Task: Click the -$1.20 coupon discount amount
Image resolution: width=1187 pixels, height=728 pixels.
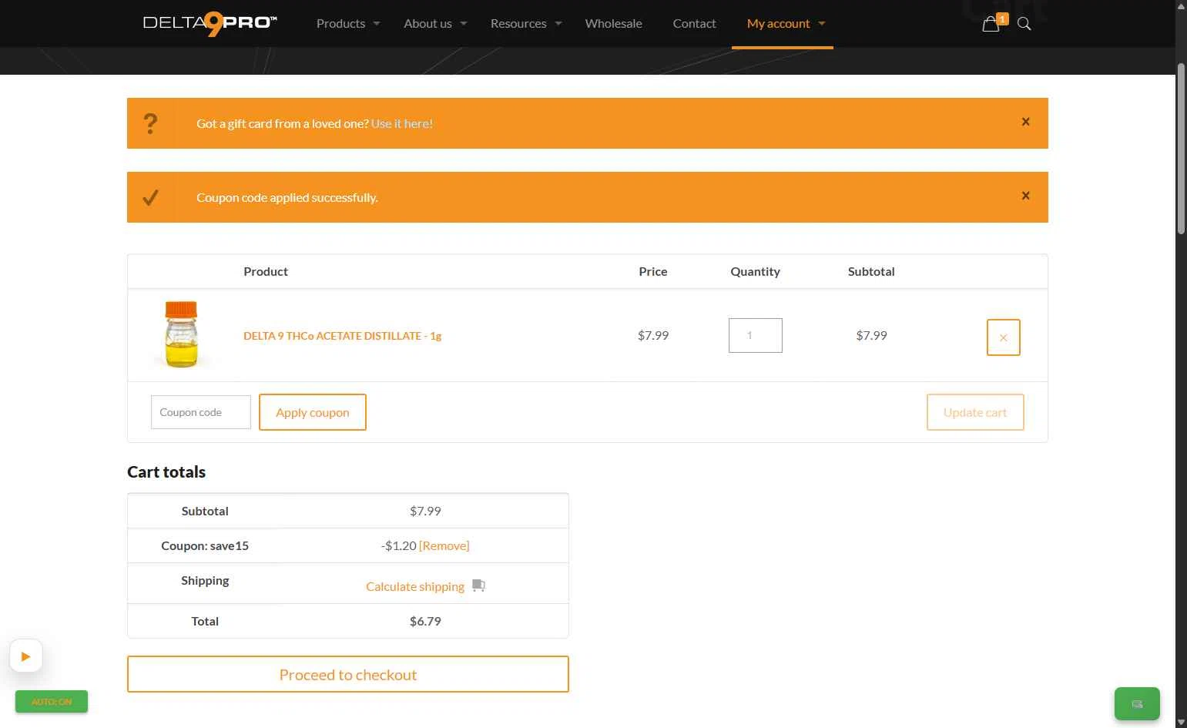Action: (x=398, y=545)
